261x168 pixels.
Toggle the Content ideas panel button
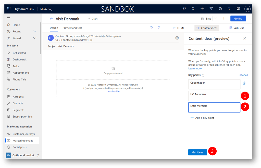point(207,28)
